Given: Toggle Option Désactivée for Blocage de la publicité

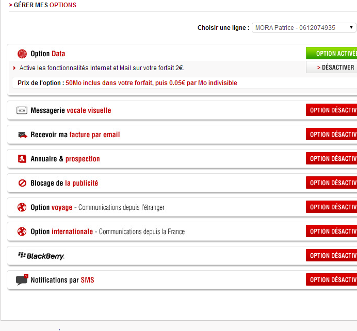Looking at the screenshot, I should click(x=331, y=183).
